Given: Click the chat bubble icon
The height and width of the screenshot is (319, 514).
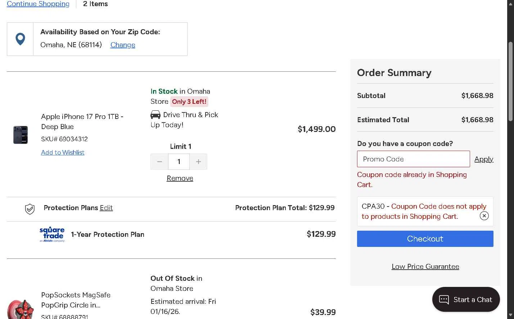Looking at the screenshot, I should tap(444, 300).
